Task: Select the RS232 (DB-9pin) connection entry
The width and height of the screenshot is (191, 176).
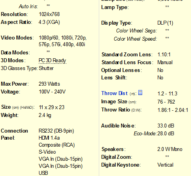Action: 56,131
